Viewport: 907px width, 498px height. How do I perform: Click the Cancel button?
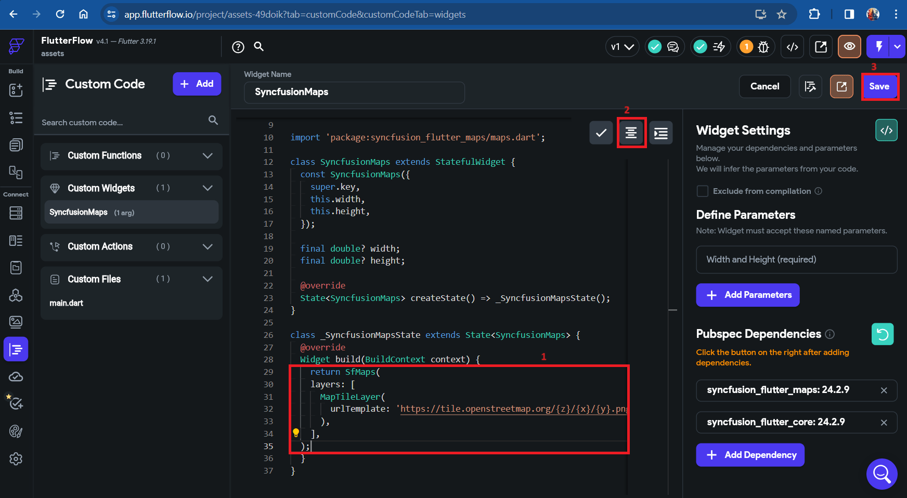[x=765, y=86]
